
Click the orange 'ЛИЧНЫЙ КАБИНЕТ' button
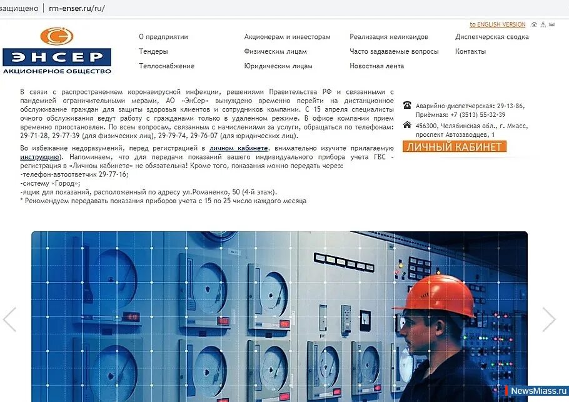(455, 146)
